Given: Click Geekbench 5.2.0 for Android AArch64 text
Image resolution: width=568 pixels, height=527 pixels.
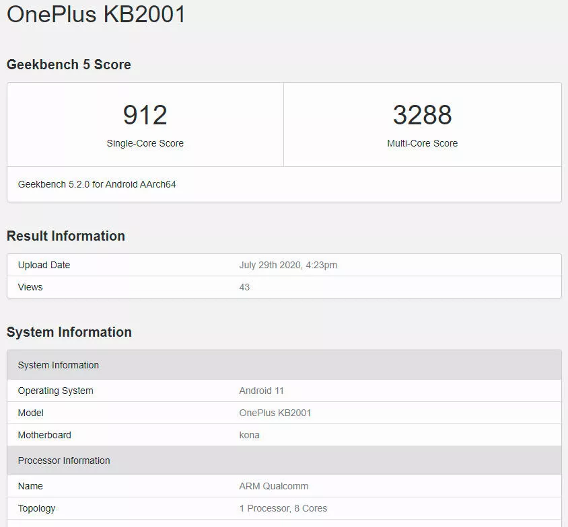Looking at the screenshot, I should click(x=97, y=184).
